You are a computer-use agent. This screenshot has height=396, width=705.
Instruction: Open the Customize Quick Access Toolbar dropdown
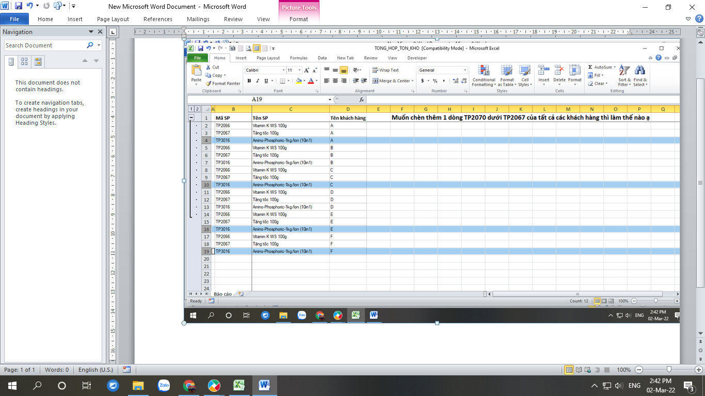tap(73, 6)
